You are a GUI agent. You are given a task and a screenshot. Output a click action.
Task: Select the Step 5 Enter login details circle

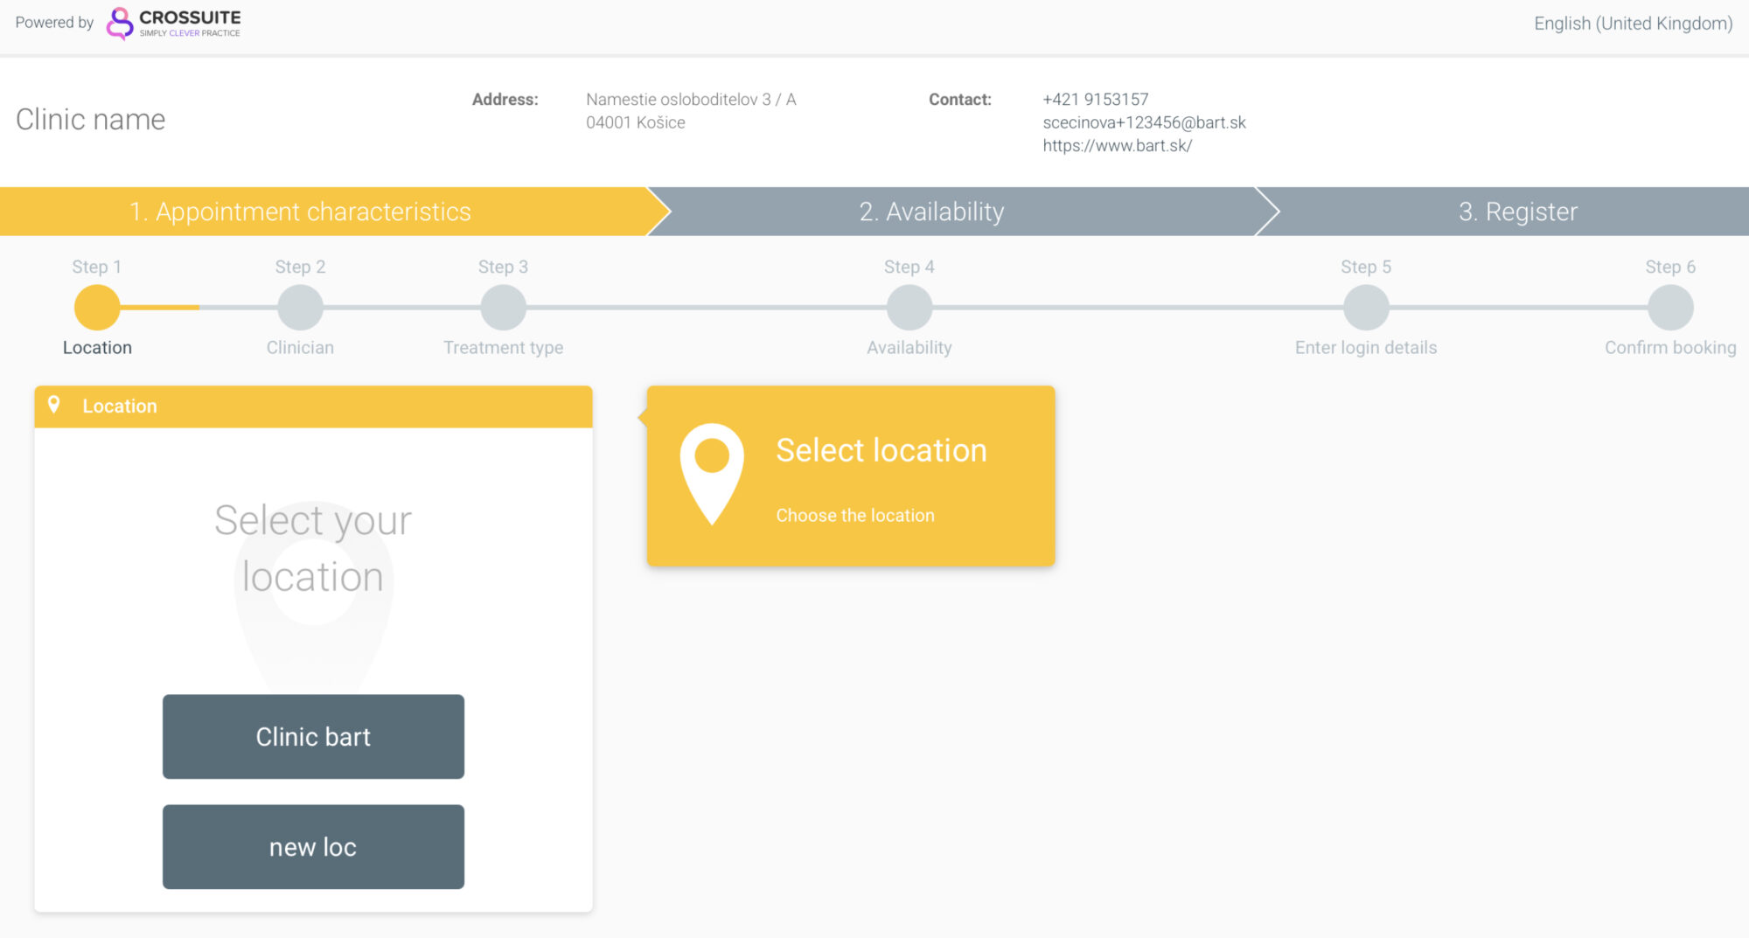pyautogui.click(x=1365, y=308)
